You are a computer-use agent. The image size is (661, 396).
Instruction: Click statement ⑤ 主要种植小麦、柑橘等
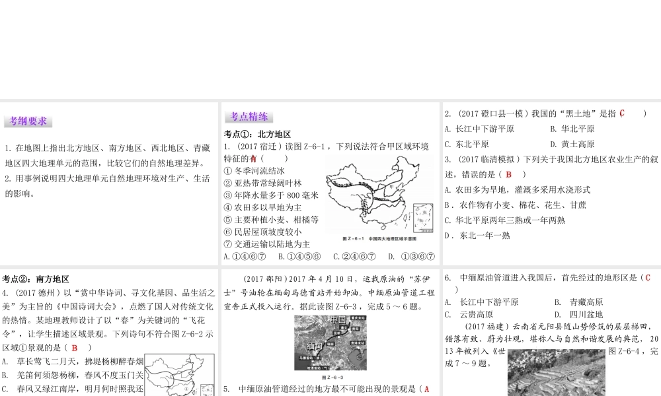pyautogui.click(x=271, y=220)
